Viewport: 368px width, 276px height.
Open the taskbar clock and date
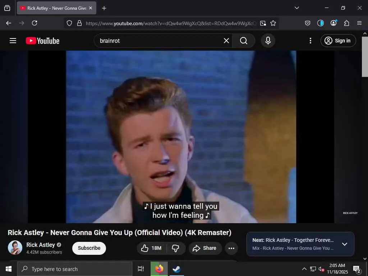click(x=337, y=269)
